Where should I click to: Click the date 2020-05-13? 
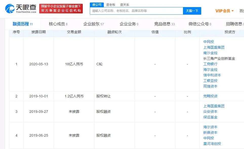point(38,64)
